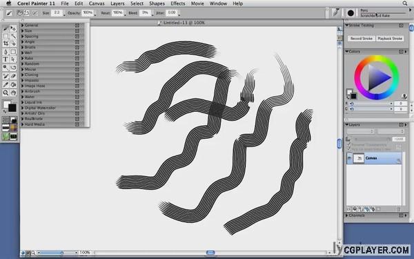This screenshot has width=414, height=259.
Task: Open the File menu
Action: pyautogui.click(x=65, y=3)
